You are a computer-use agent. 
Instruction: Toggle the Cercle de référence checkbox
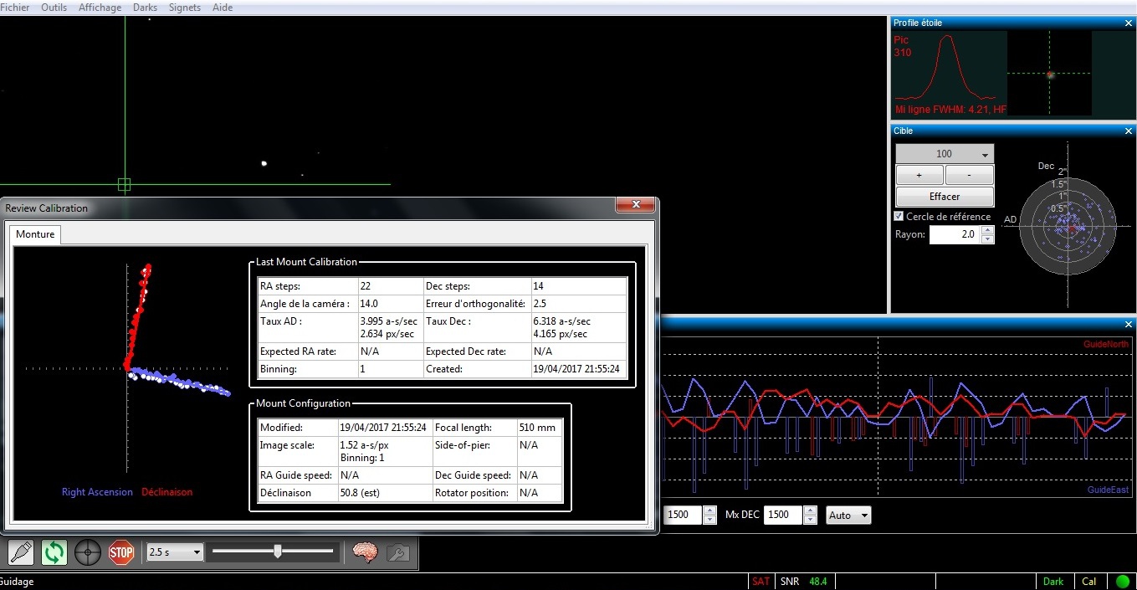click(899, 216)
